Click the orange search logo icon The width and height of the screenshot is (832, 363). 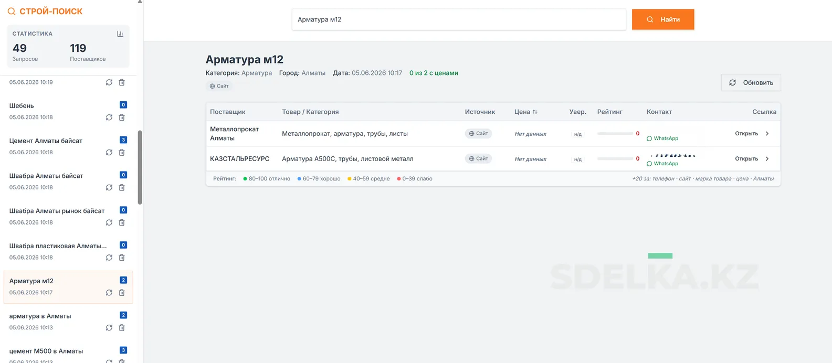12,12
